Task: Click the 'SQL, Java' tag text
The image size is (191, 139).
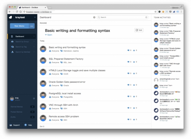Action: pos(68,62)
